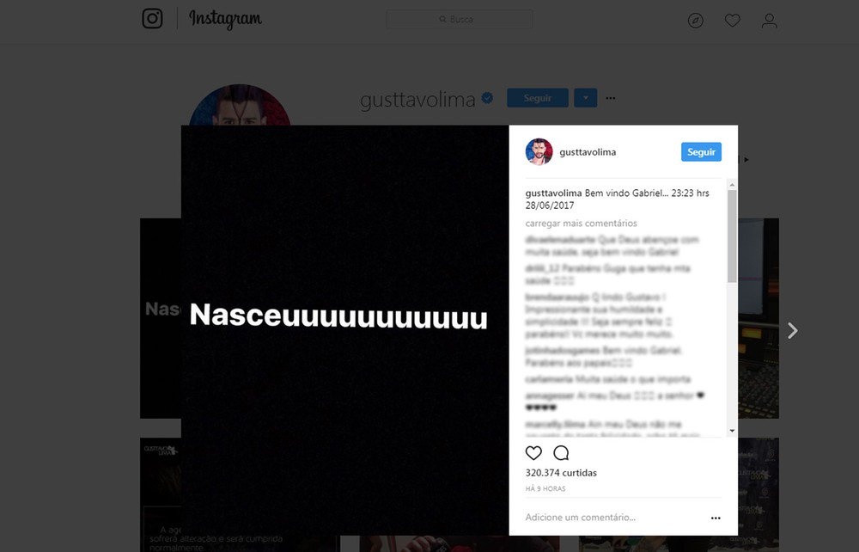Open the Explore compass icon

(x=695, y=21)
